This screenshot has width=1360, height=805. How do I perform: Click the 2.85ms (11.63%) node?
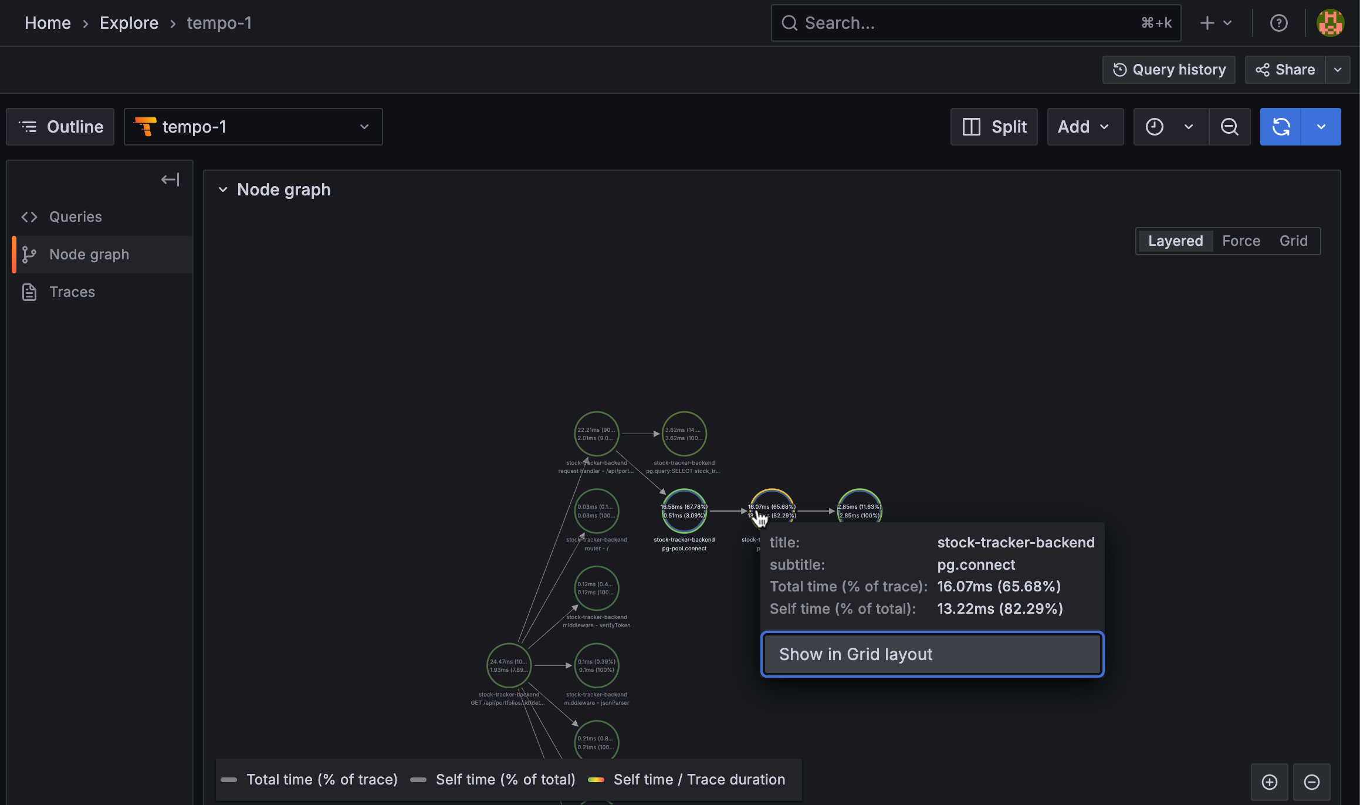coord(859,505)
